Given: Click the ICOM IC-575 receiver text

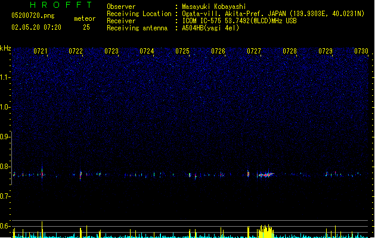Looking at the screenshot, I should pyautogui.click(x=240, y=21).
